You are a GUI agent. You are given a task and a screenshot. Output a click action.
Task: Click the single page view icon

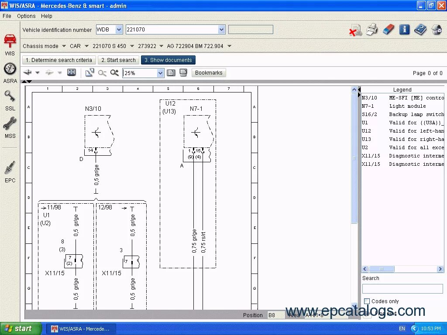(171, 73)
